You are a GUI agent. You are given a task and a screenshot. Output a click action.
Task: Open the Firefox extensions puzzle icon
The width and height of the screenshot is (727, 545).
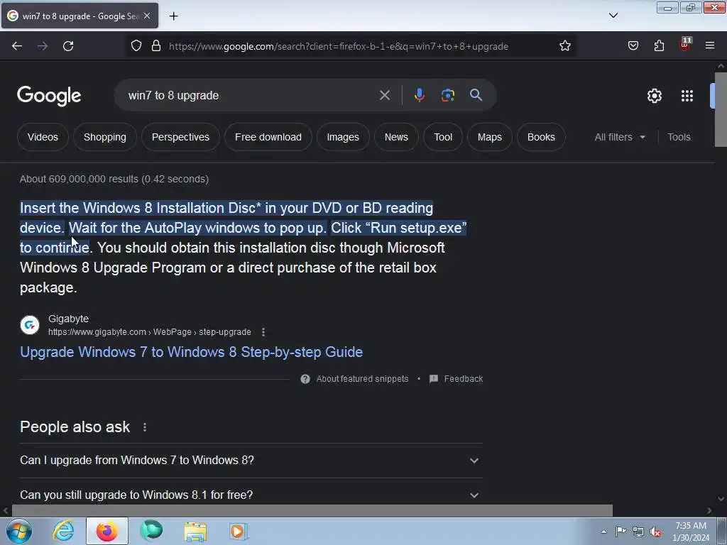pos(659,46)
